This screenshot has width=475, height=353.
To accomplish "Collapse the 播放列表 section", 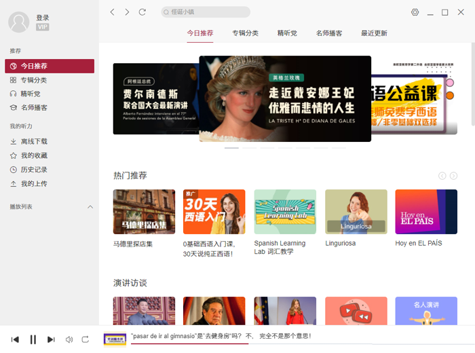I will pos(90,206).
